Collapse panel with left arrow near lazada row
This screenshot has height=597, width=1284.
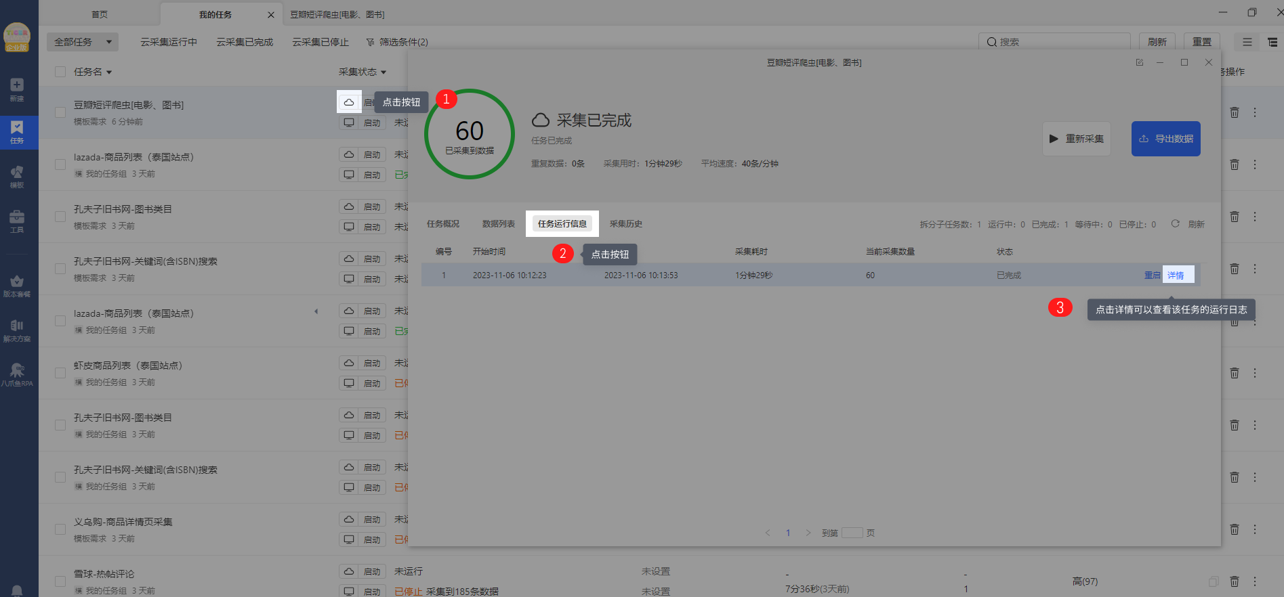[x=316, y=311]
